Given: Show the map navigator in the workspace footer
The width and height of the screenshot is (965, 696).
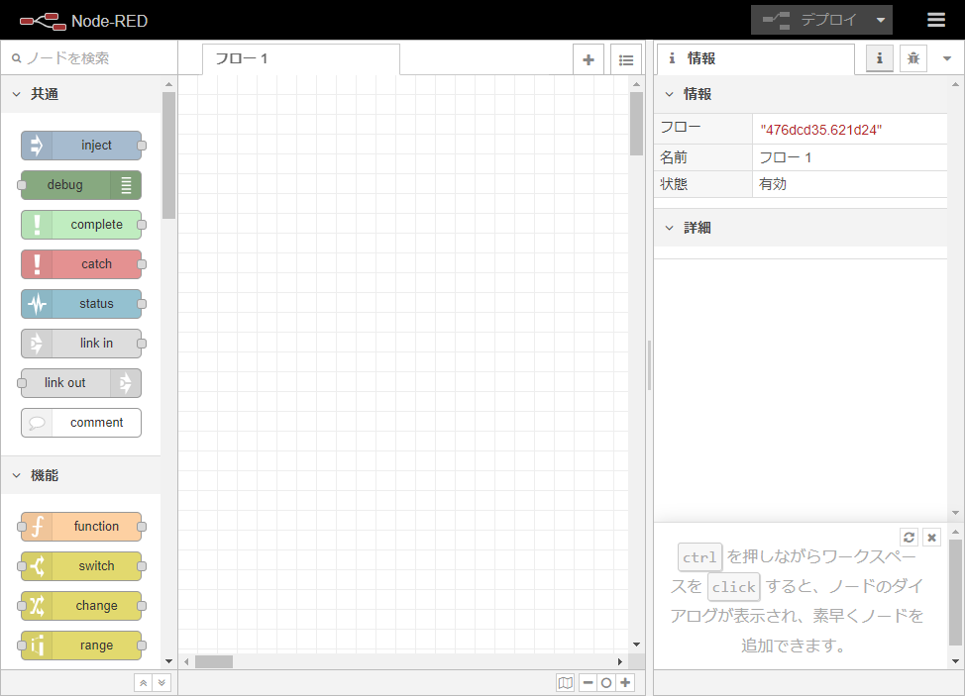Looking at the screenshot, I should 566,682.
